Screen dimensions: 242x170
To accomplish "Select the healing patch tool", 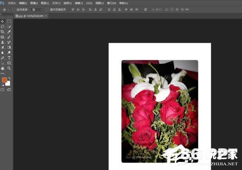I will (2, 37).
